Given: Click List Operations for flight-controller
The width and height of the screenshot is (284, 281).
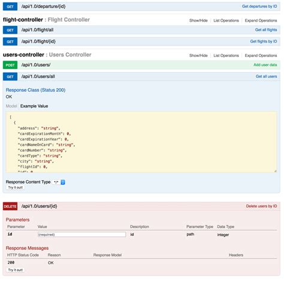Looking at the screenshot, I should 226,20.
